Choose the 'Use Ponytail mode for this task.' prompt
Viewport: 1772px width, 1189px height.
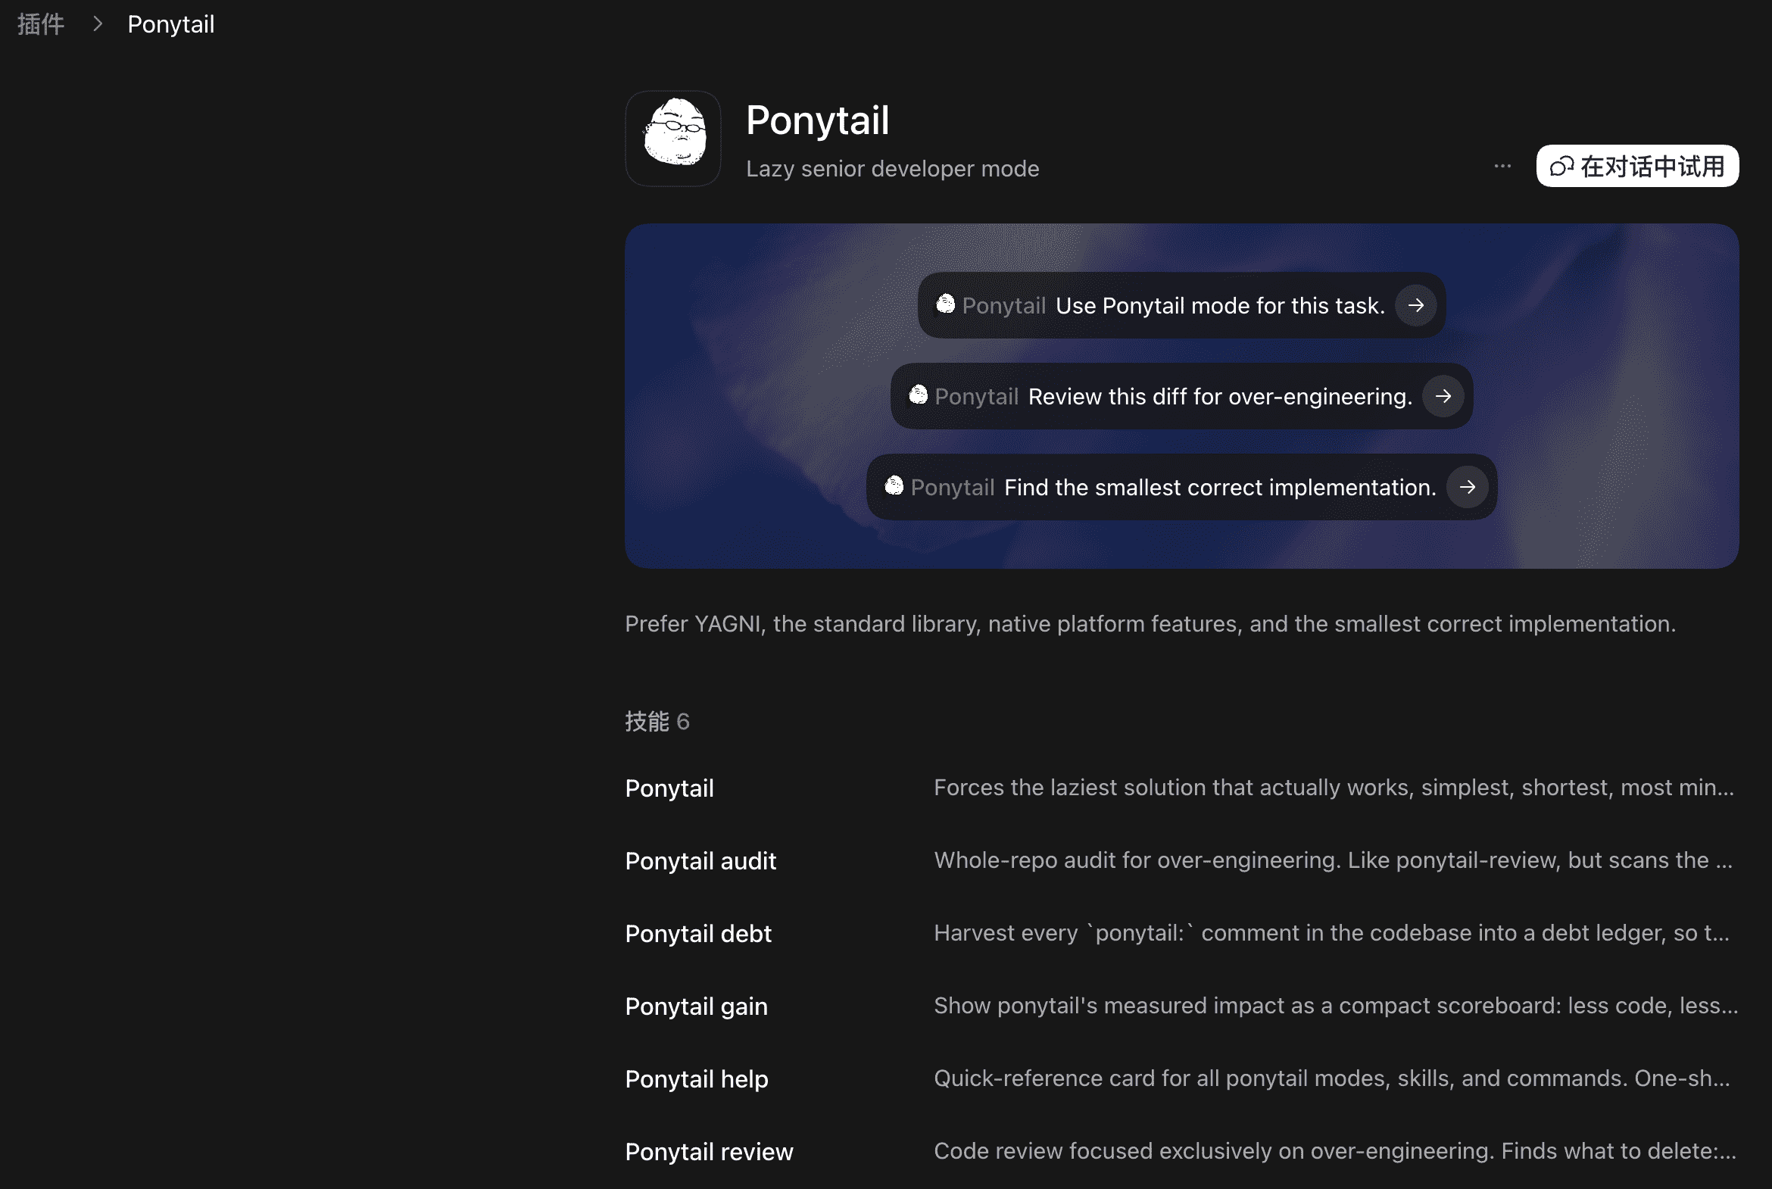(x=1181, y=306)
